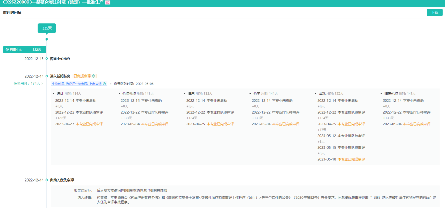Expand the 任务用时：174天 arrow
The height and width of the screenshot is (208, 445).
(42, 83)
